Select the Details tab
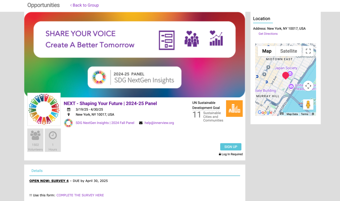The width and height of the screenshot is (340, 201). click(37, 171)
